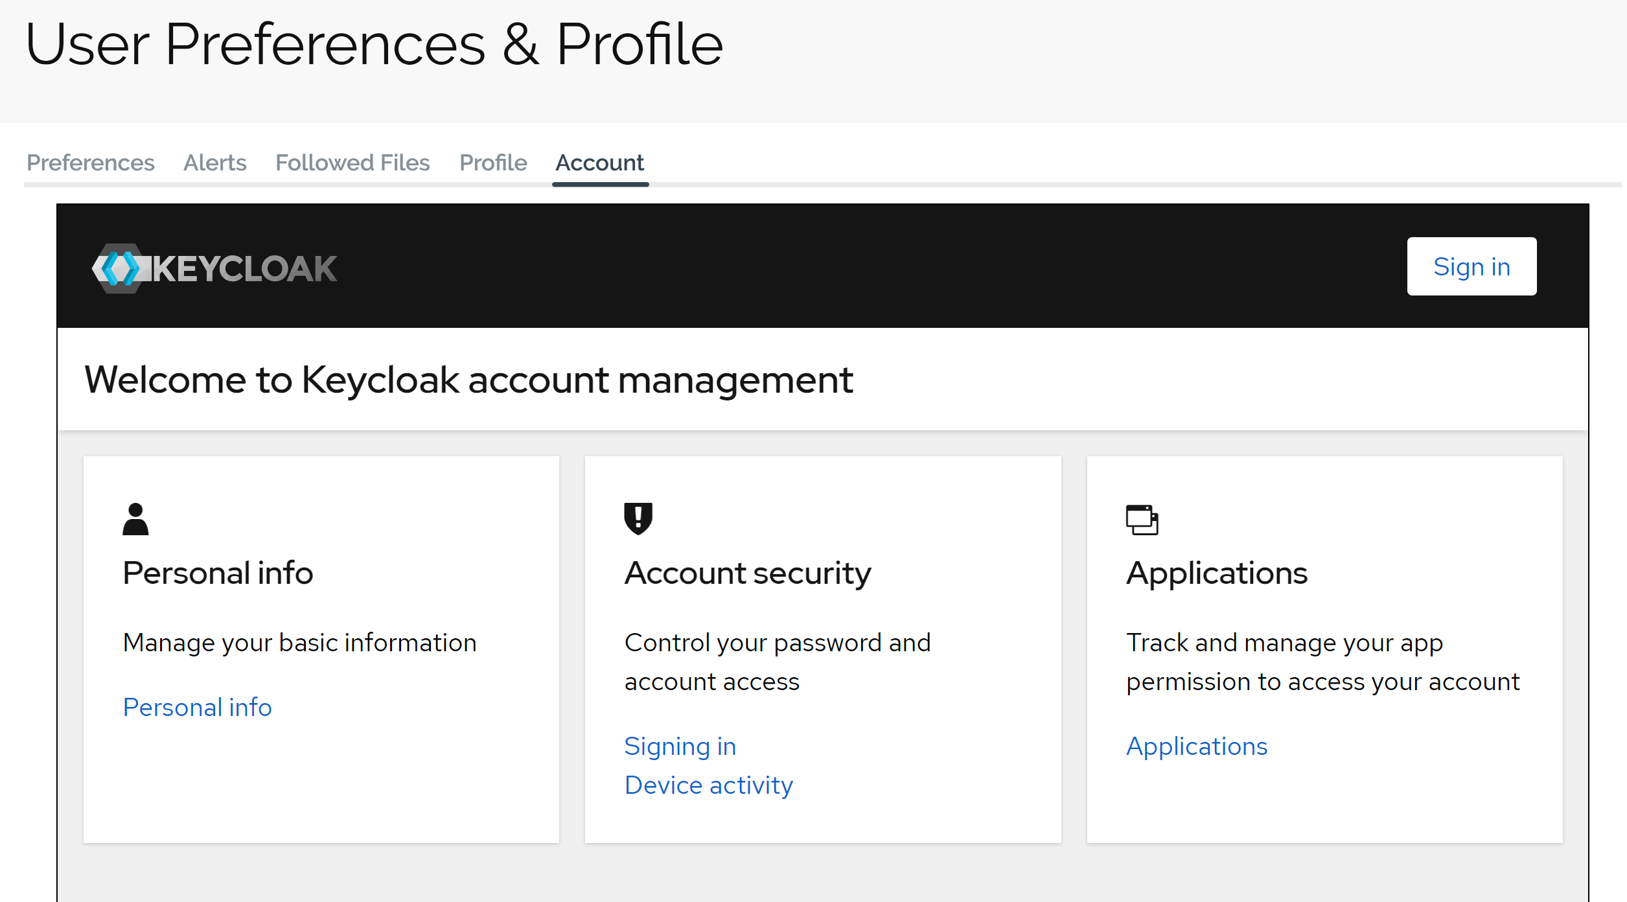Screen dimensions: 1627x902
Task: Switch to the Preferences tab
Action: 91,163
